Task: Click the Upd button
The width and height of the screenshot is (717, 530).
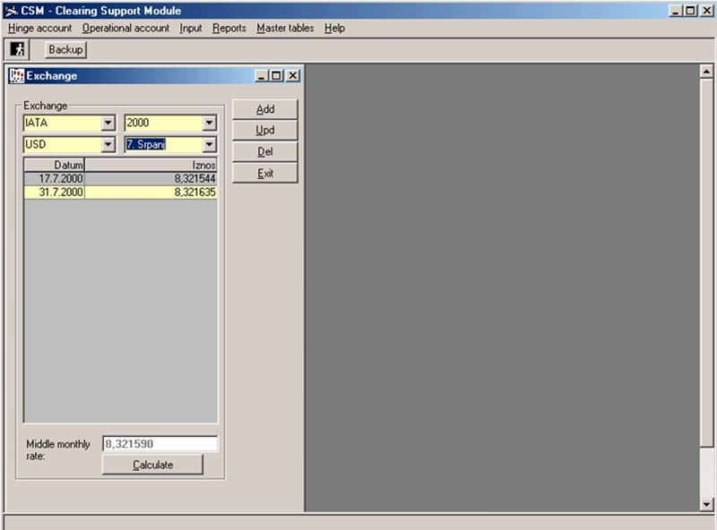Action: pos(265,130)
